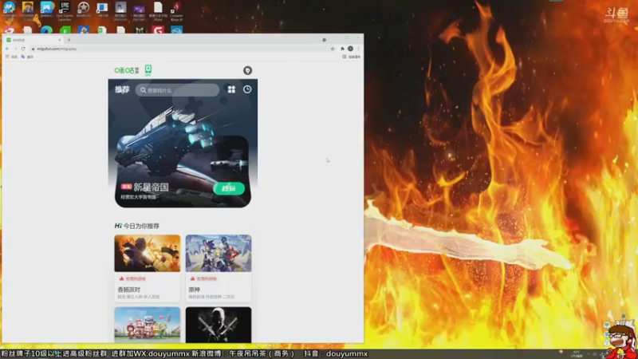The image size is (638, 359).
Task: Open the 新星帝国 banner title
Action: pyautogui.click(x=151, y=187)
